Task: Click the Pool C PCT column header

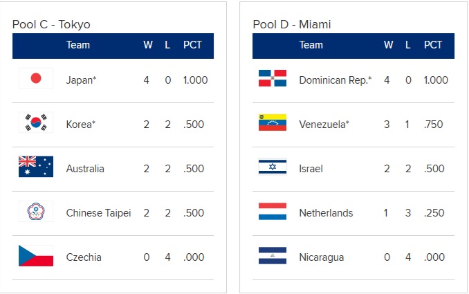Action: (192, 45)
